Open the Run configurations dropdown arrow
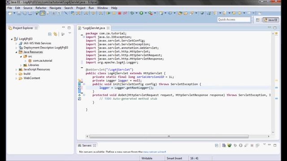This screenshot has width=287, height=161. (x=146, y=13)
